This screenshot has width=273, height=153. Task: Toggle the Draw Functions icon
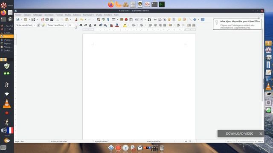203,20
